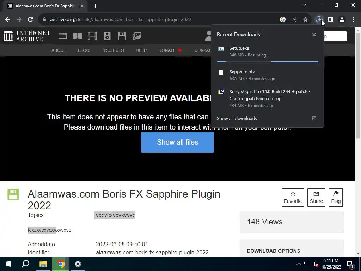
Task: Click the Show all files button
Action: (178, 142)
